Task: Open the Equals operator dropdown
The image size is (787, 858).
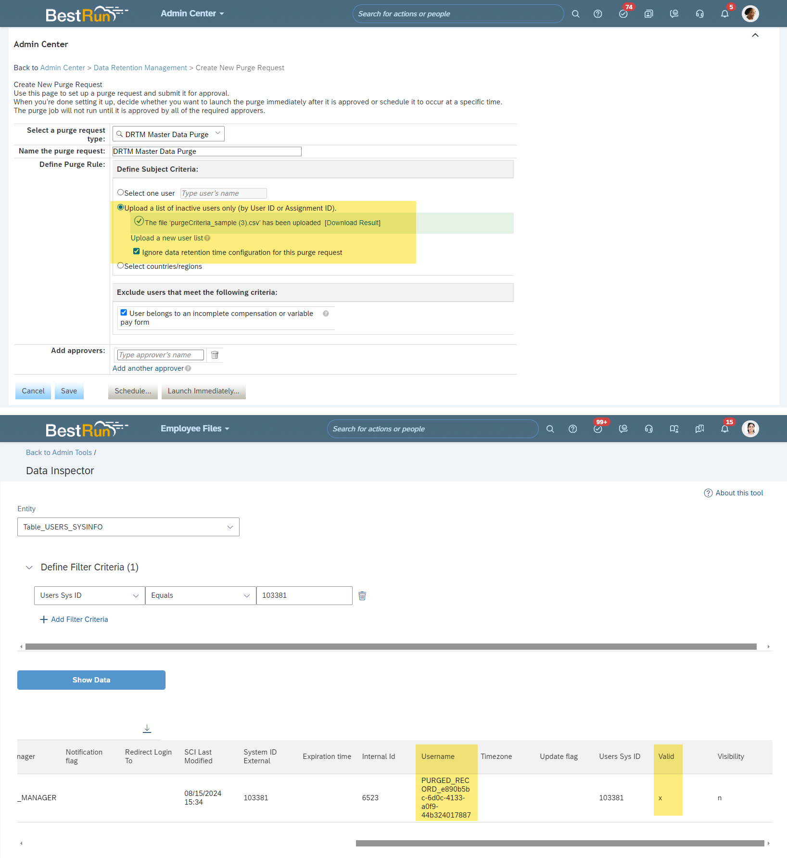Action: [201, 596]
